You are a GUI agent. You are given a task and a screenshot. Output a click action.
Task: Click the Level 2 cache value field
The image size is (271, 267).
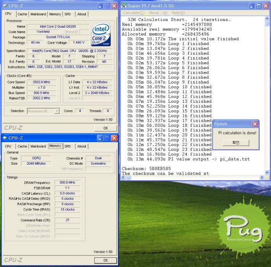[x=97, y=93]
